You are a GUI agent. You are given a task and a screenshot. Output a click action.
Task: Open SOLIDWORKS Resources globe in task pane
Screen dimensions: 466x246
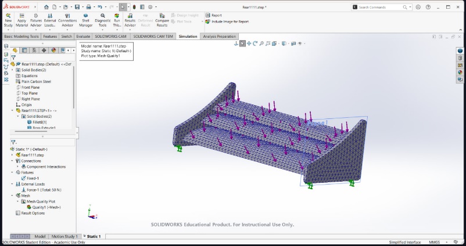(460, 50)
